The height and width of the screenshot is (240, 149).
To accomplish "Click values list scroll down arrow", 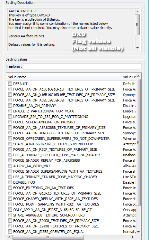I will [x=138, y=232].
